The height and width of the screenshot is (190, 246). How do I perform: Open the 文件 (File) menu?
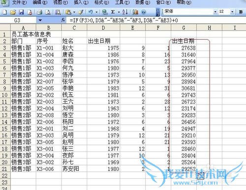(19, 2)
